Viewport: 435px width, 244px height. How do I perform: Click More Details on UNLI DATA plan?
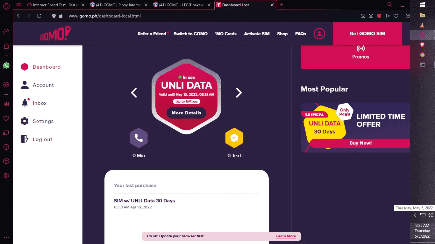[x=186, y=113]
